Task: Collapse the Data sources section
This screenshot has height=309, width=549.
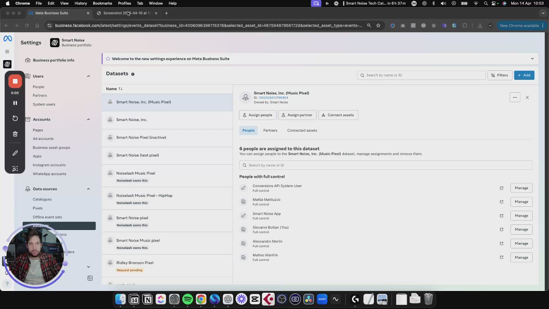Action: click(x=88, y=189)
